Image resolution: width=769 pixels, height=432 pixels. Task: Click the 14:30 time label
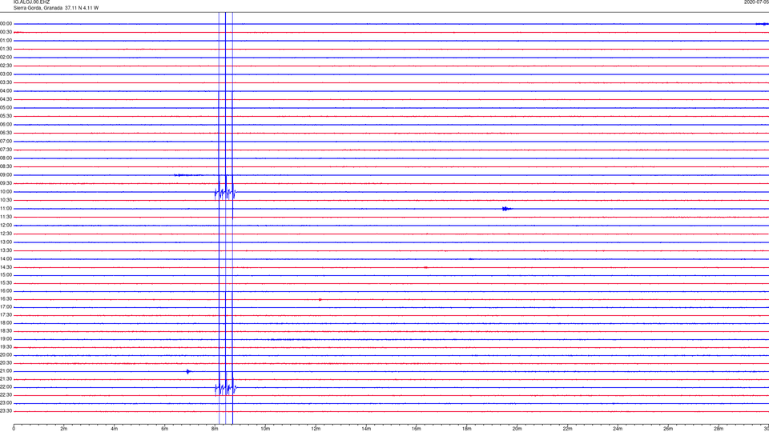point(6,267)
